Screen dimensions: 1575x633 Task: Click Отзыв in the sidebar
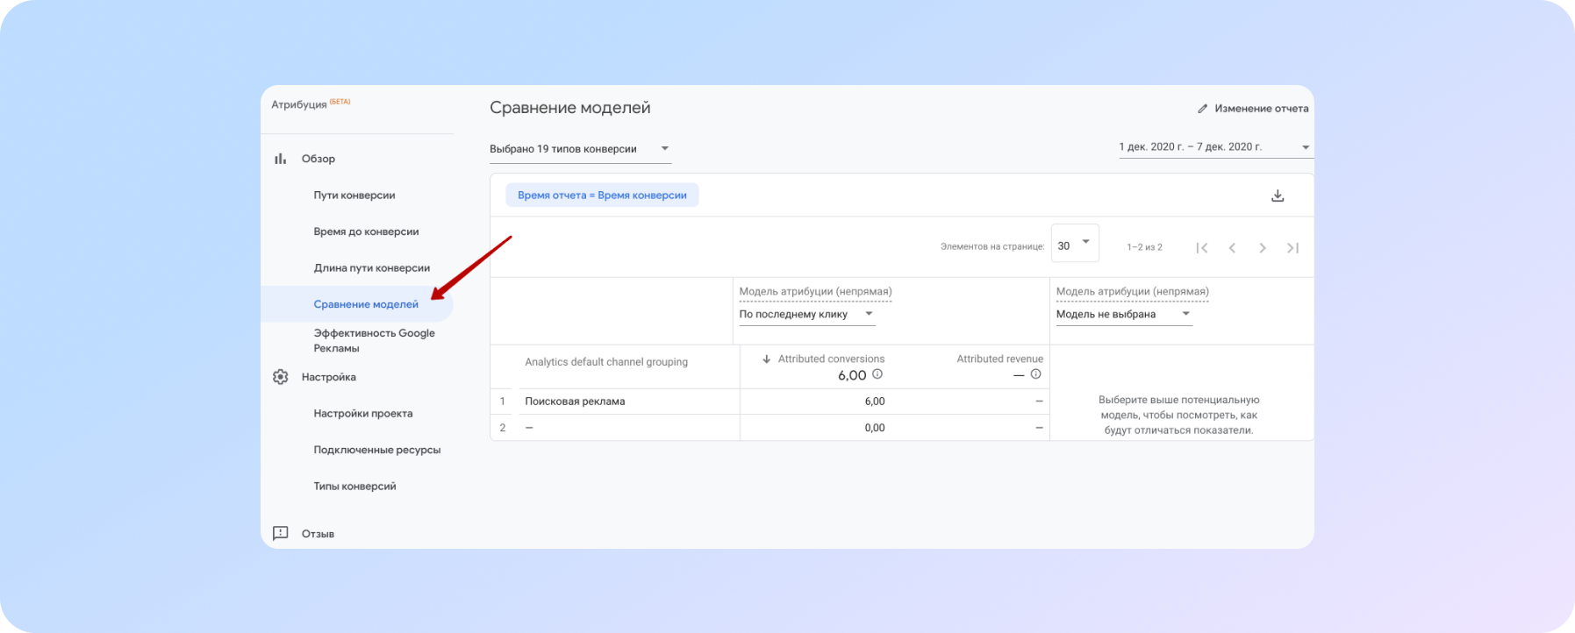tap(318, 534)
